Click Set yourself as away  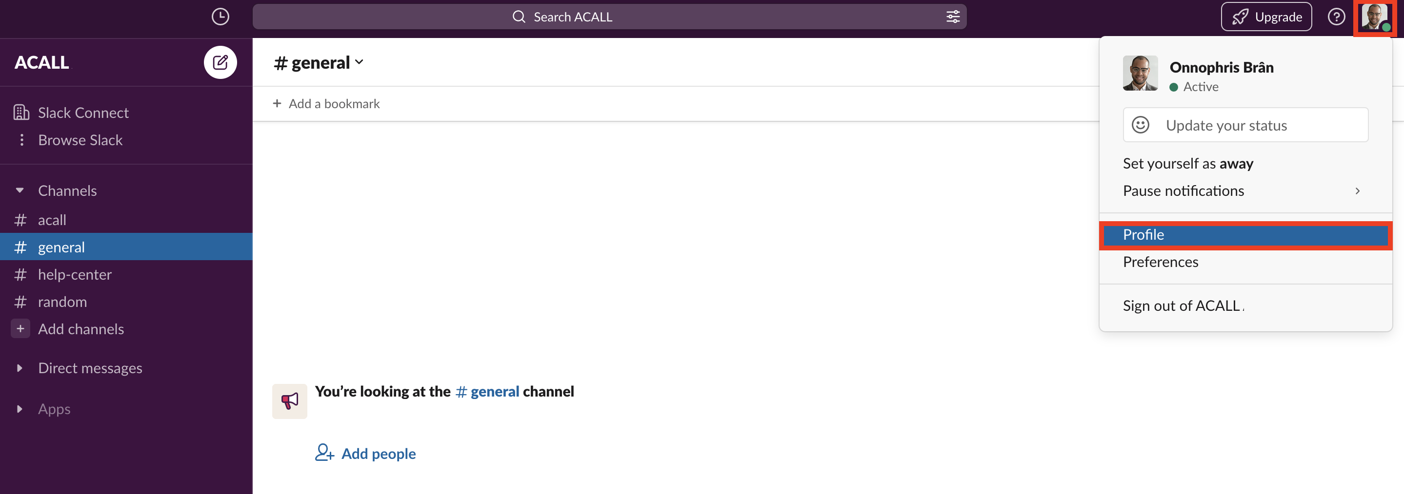[1245, 163]
